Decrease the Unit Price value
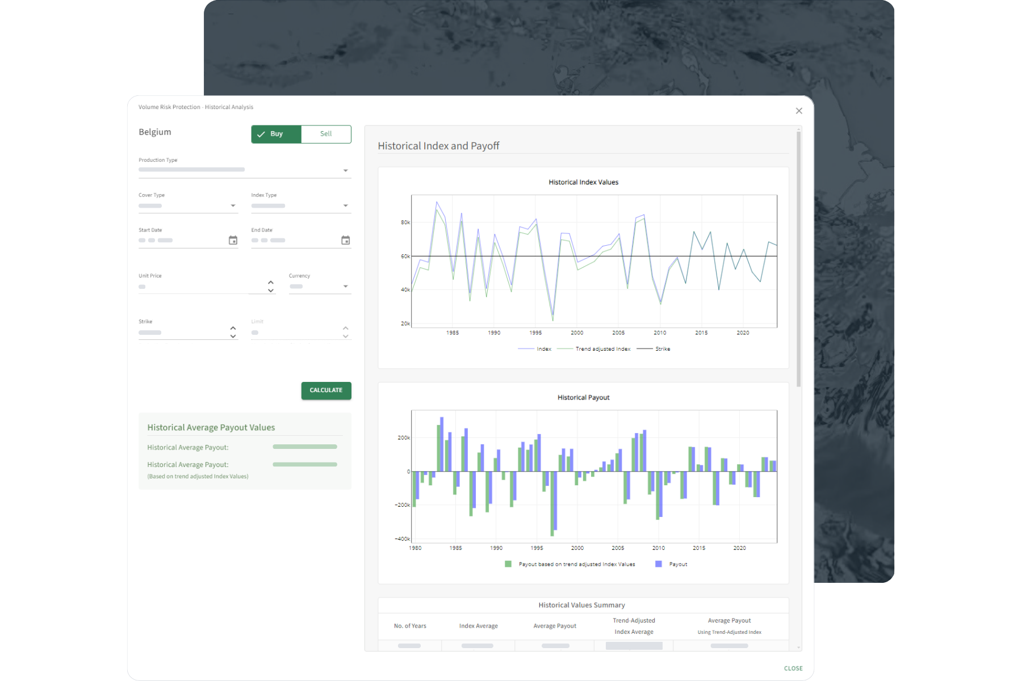Viewport: 1022px width, 681px height. (x=271, y=291)
